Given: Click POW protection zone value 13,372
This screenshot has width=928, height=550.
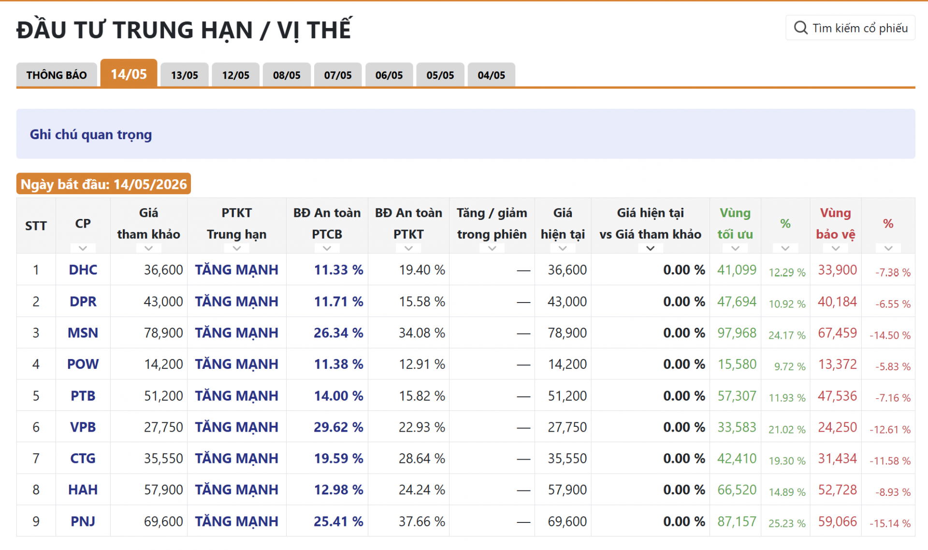Looking at the screenshot, I should pyautogui.click(x=837, y=364).
